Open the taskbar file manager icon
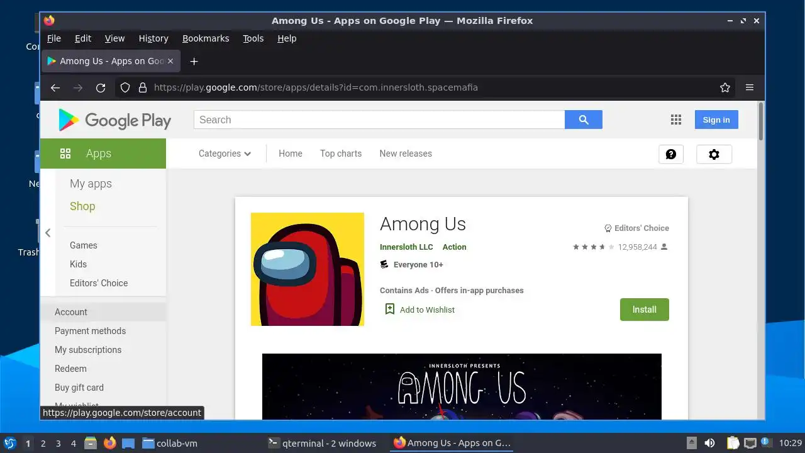805x453 pixels. 91,443
